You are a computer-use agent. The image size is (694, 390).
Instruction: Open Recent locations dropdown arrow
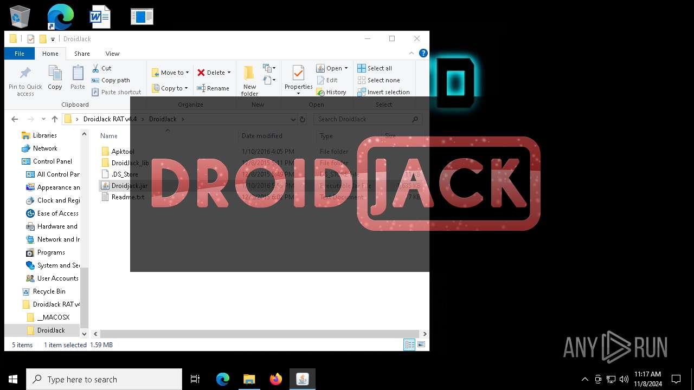click(x=43, y=119)
